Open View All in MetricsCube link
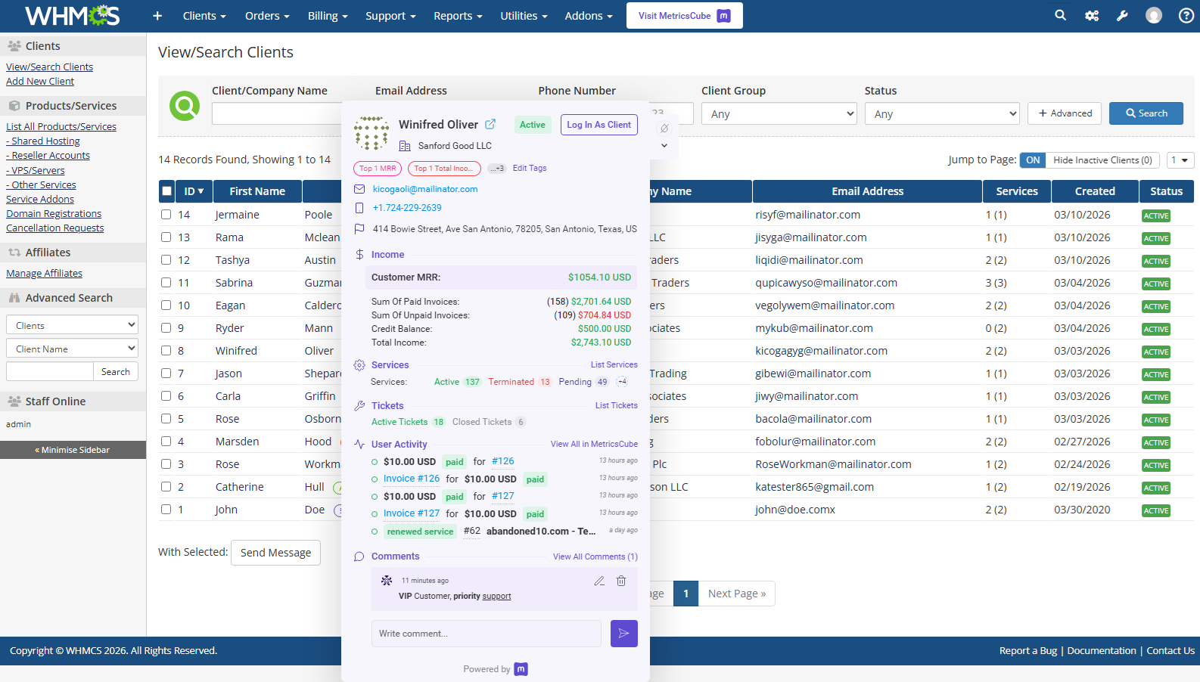 (594, 445)
